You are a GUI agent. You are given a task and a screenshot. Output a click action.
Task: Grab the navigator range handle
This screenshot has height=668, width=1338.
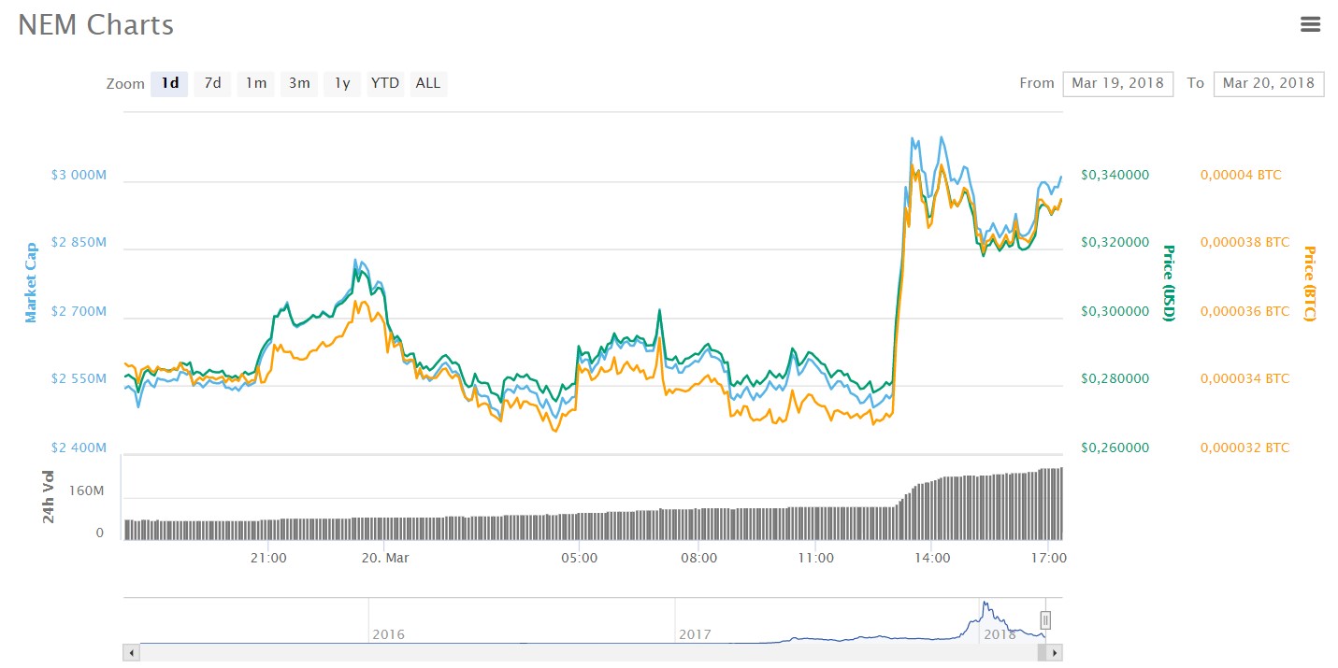pyautogui.click(x=1045, y=619)
